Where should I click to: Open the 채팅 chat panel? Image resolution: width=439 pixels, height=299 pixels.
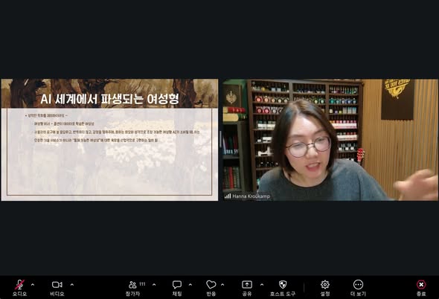click(x=177, y=288)
